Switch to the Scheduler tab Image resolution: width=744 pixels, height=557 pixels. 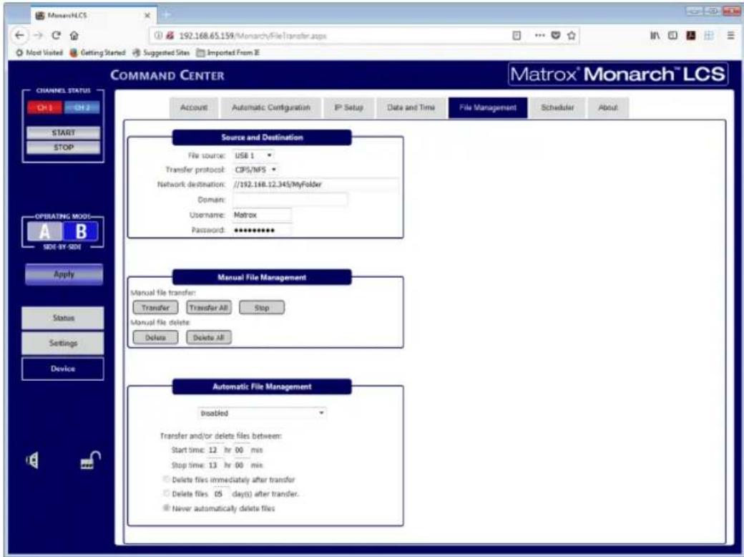[x=557, y=108]
